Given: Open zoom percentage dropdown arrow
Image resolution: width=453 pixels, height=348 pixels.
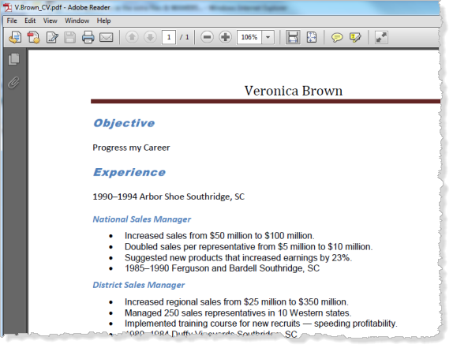Looking at the screenshot, I should pyautogui.click(x=268, y=37).
